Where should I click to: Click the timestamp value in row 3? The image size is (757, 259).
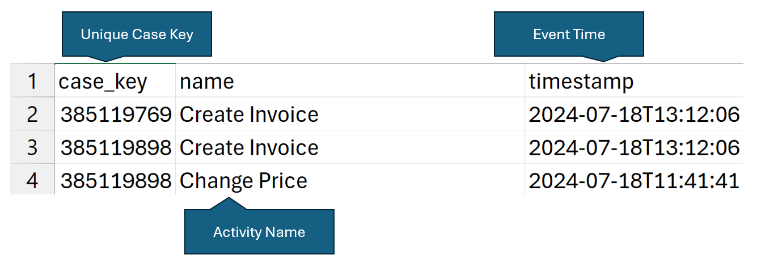point(634,147)
